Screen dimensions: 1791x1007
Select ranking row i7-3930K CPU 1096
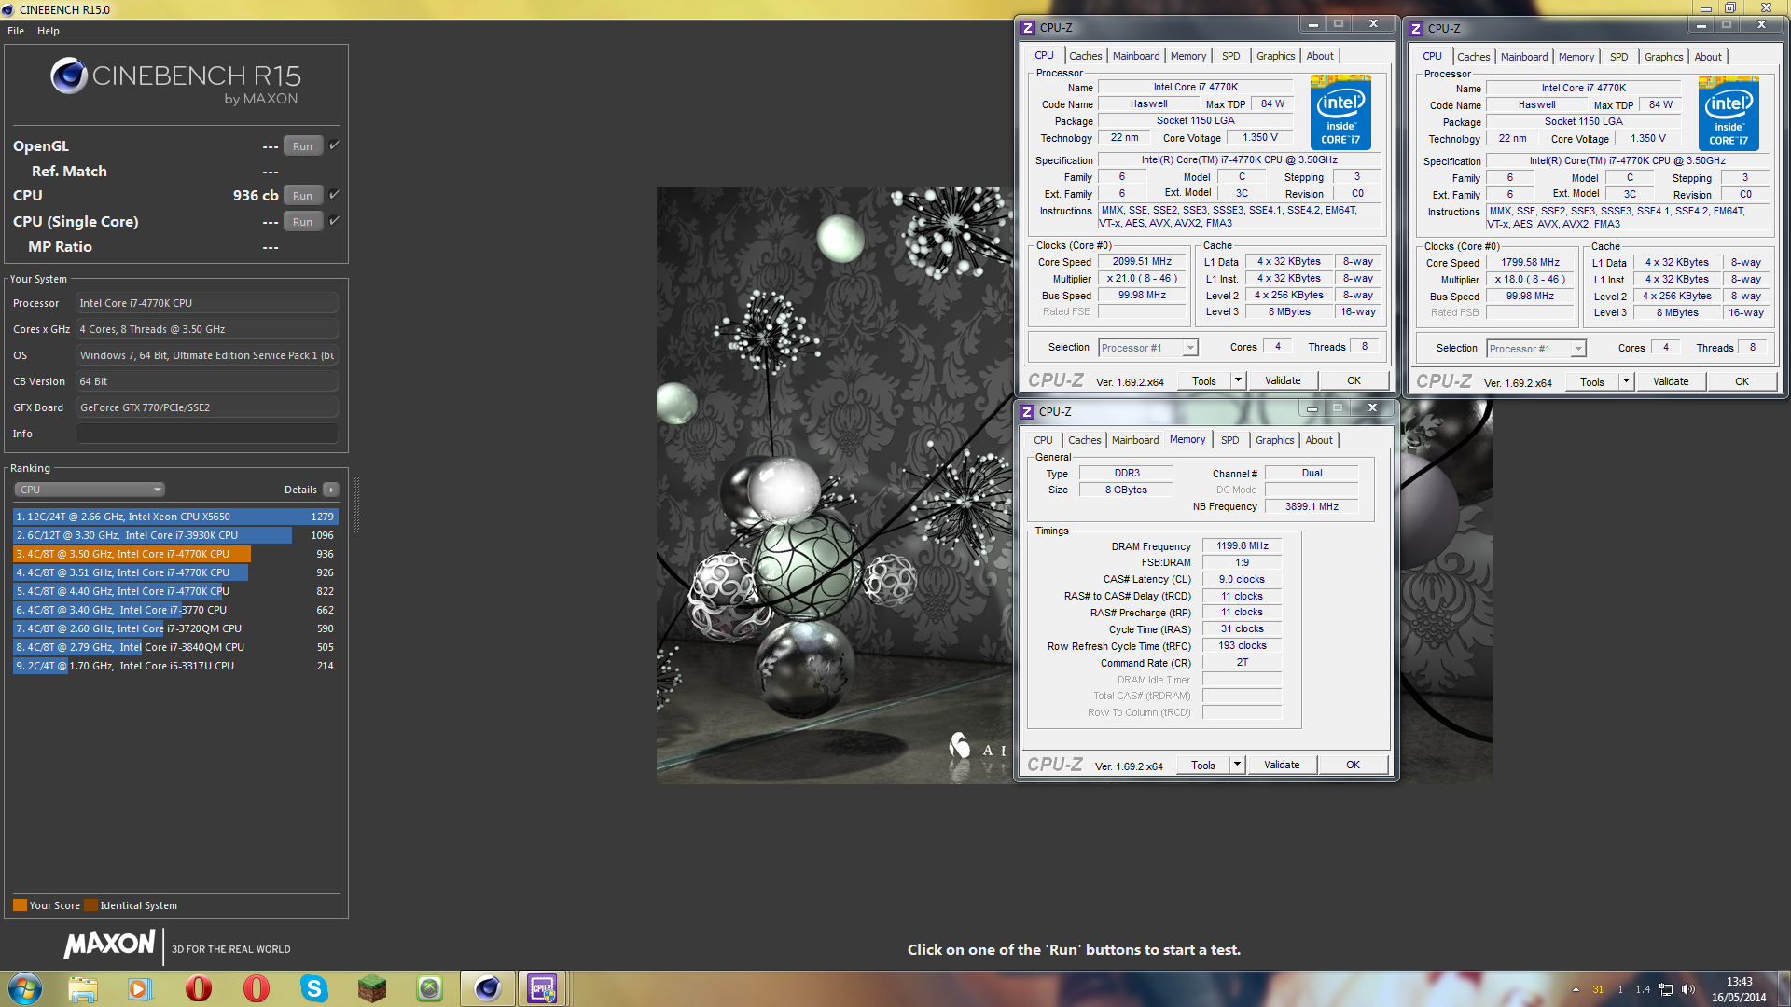[x=175, y=535]
